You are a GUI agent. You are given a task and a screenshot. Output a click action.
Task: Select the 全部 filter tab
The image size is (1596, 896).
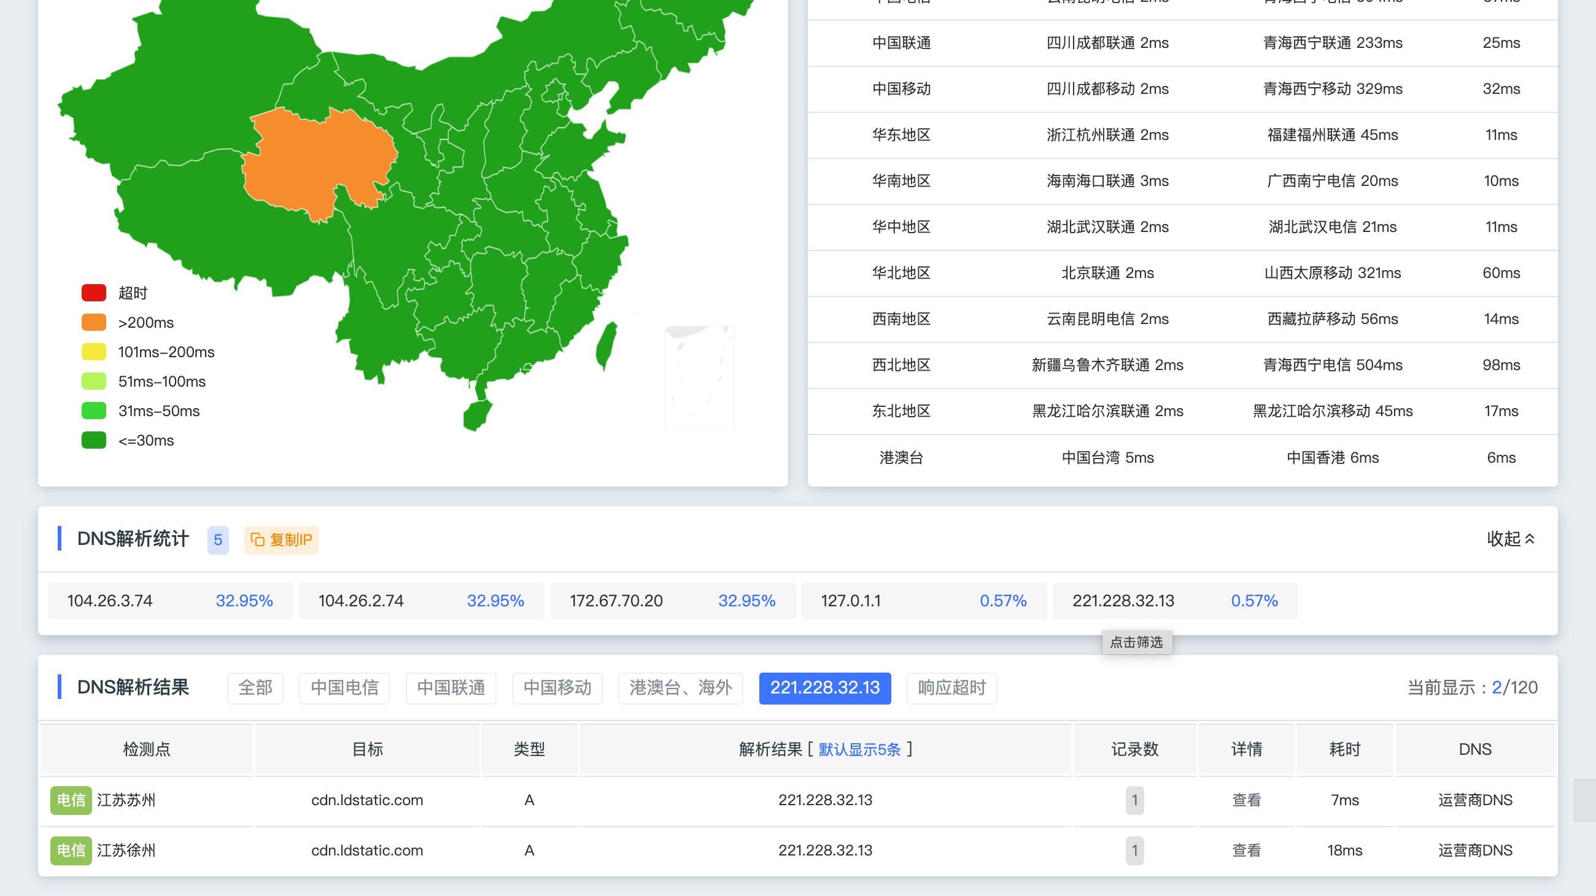255,688
